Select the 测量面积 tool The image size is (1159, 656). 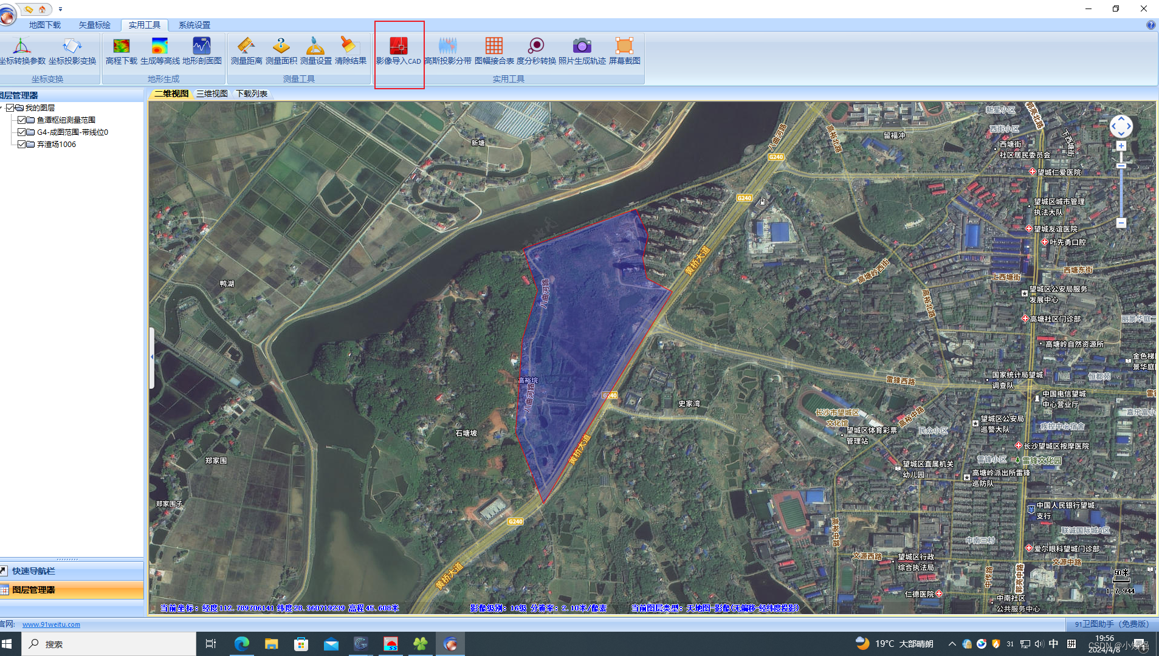pyautogui.click(x=281, y=51)
